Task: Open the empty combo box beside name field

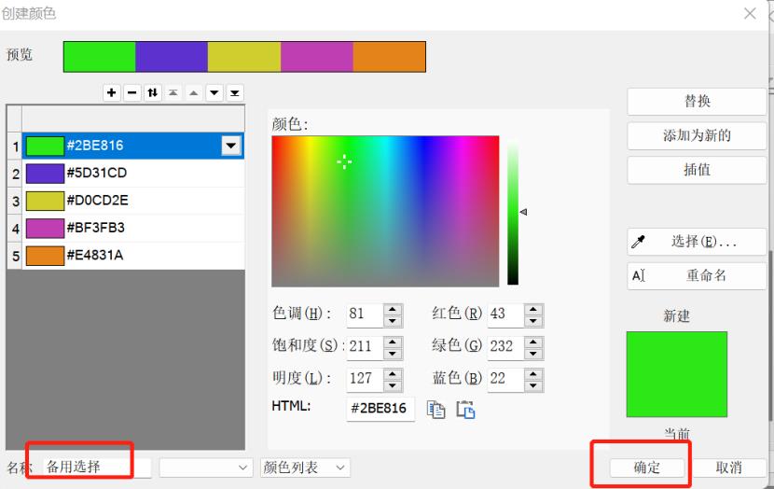Action: [x=205, y=468]
